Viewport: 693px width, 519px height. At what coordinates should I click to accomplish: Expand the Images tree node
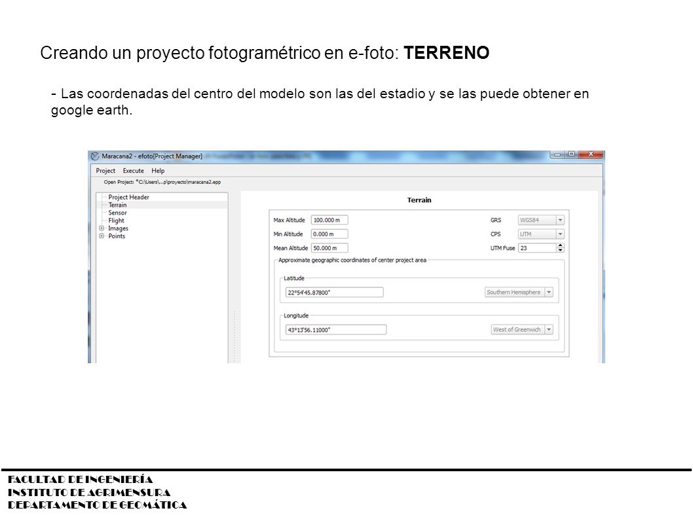pyautogui.click(x=102, y=228)
